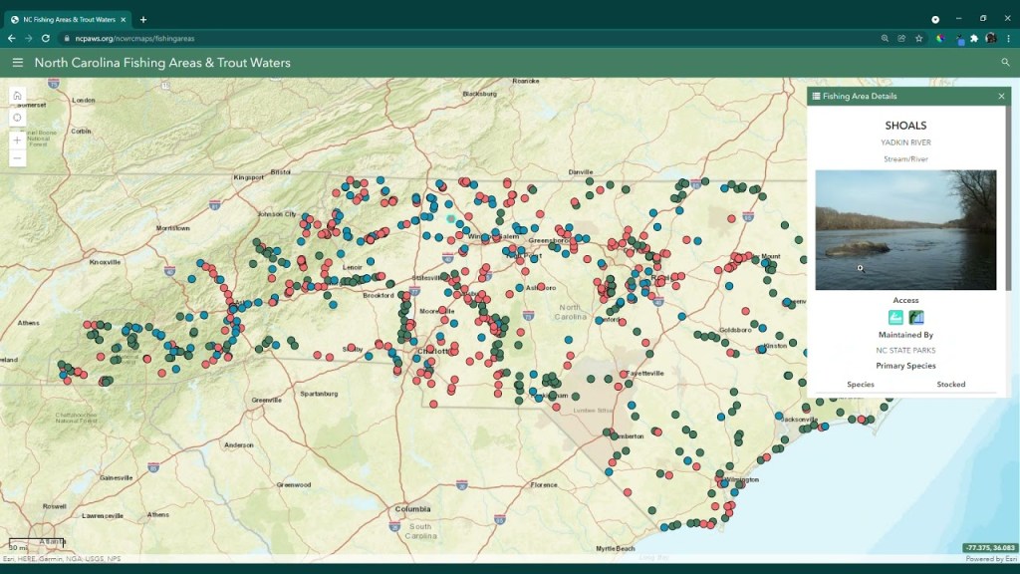
Task: Open the hamburger menu beside the page title
Action: coord(17,63)
